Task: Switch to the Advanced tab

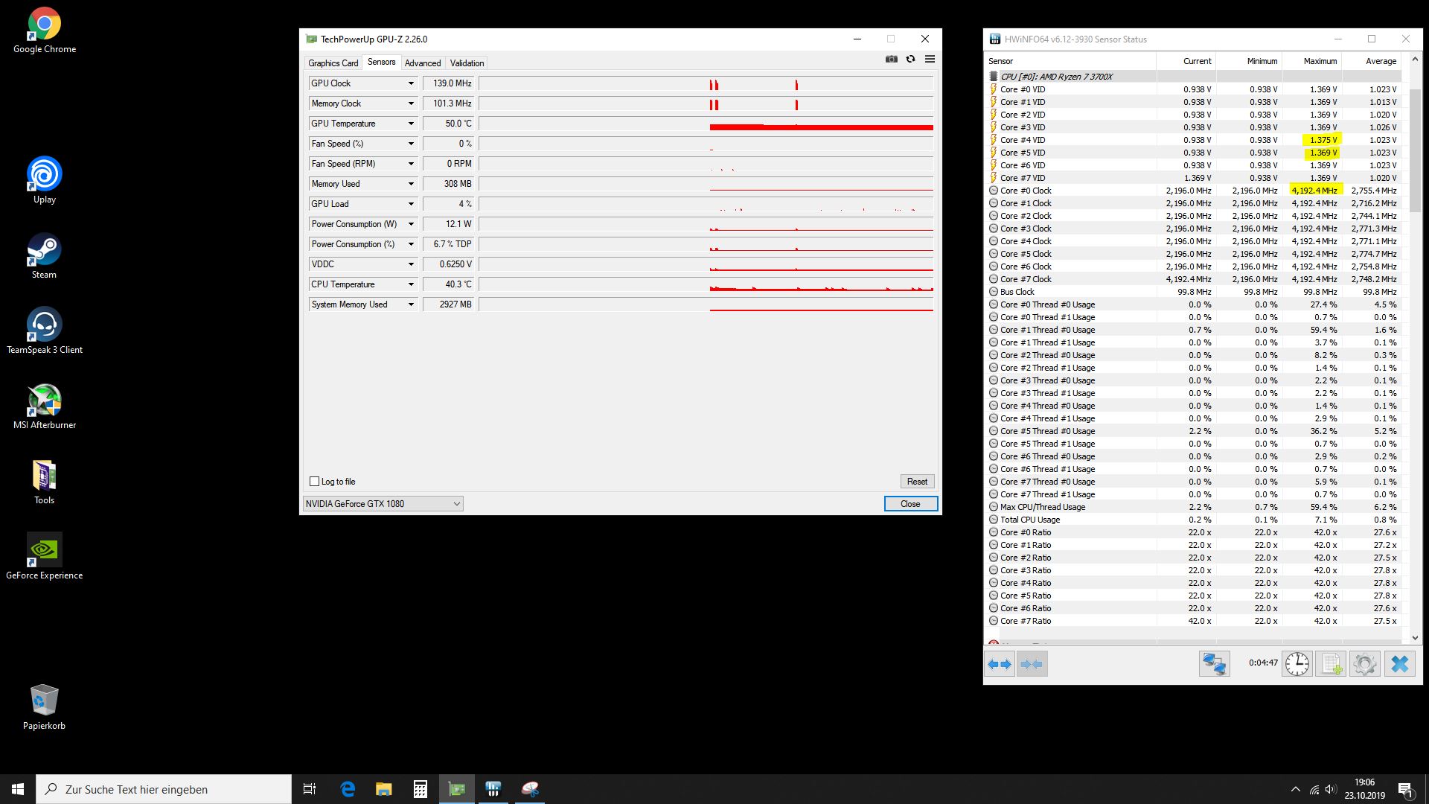Action: coord(422,63)
